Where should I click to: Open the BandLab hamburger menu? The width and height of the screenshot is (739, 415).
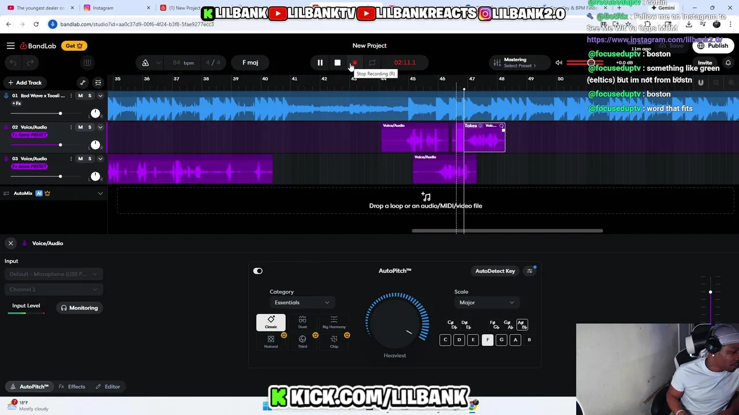10,46
